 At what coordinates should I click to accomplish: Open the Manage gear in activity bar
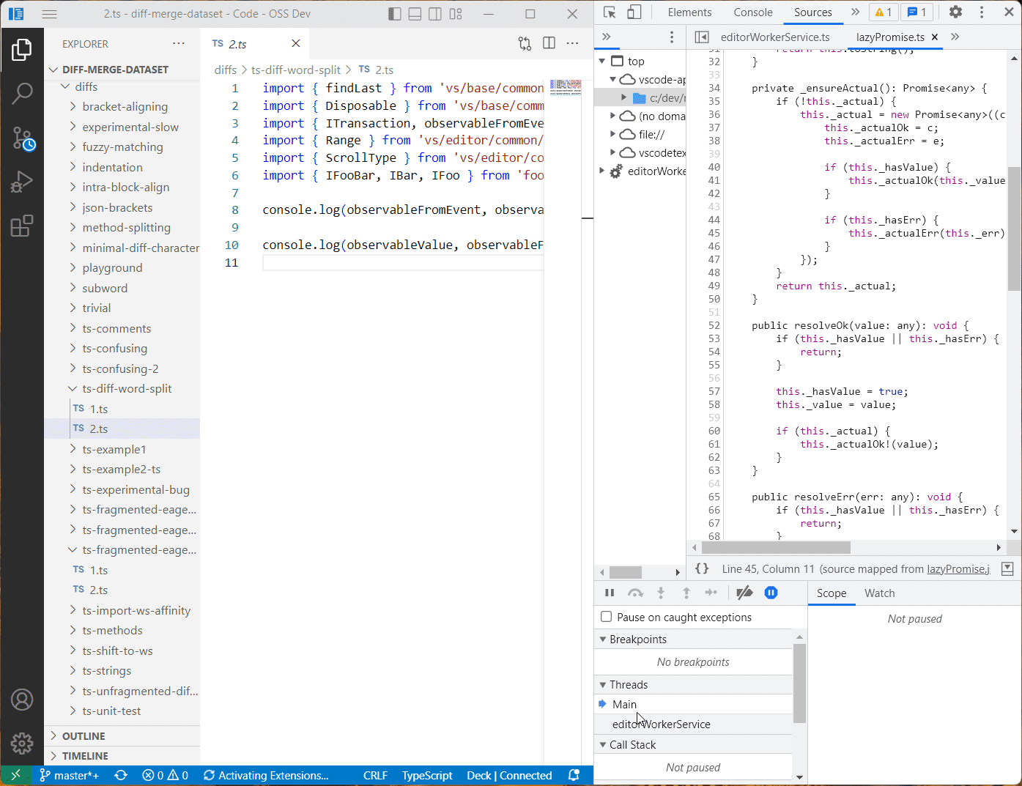coord(22,743)
